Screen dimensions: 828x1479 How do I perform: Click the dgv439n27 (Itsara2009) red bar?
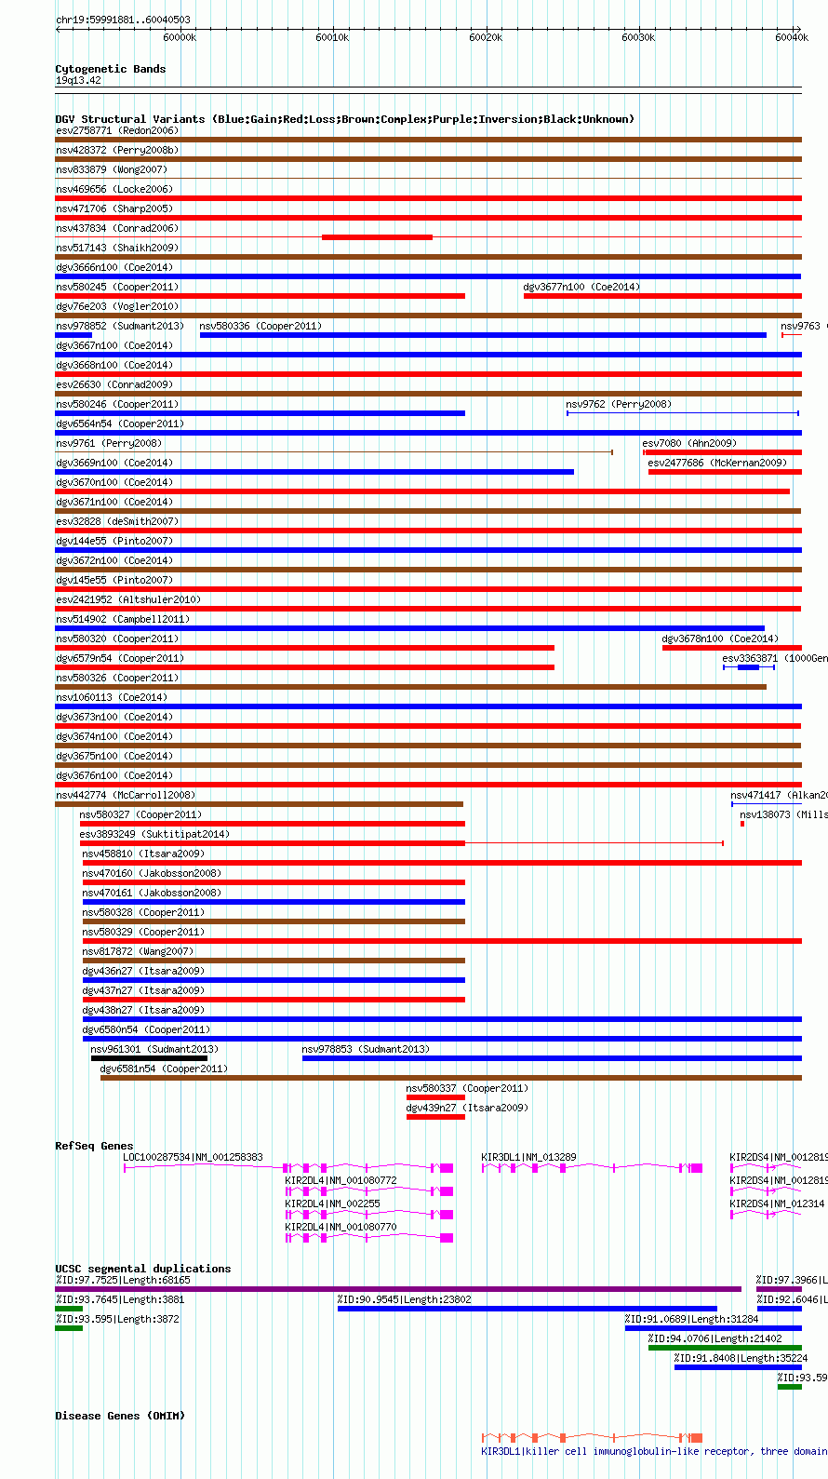pyautogui.click(x=435, y=1117)
